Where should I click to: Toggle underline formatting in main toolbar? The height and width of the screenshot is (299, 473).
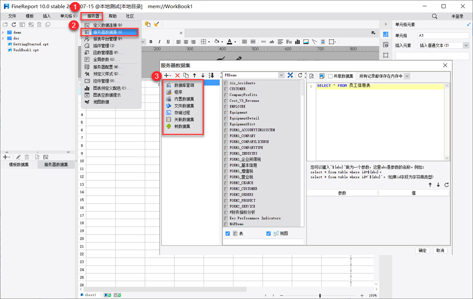point(168,41)
